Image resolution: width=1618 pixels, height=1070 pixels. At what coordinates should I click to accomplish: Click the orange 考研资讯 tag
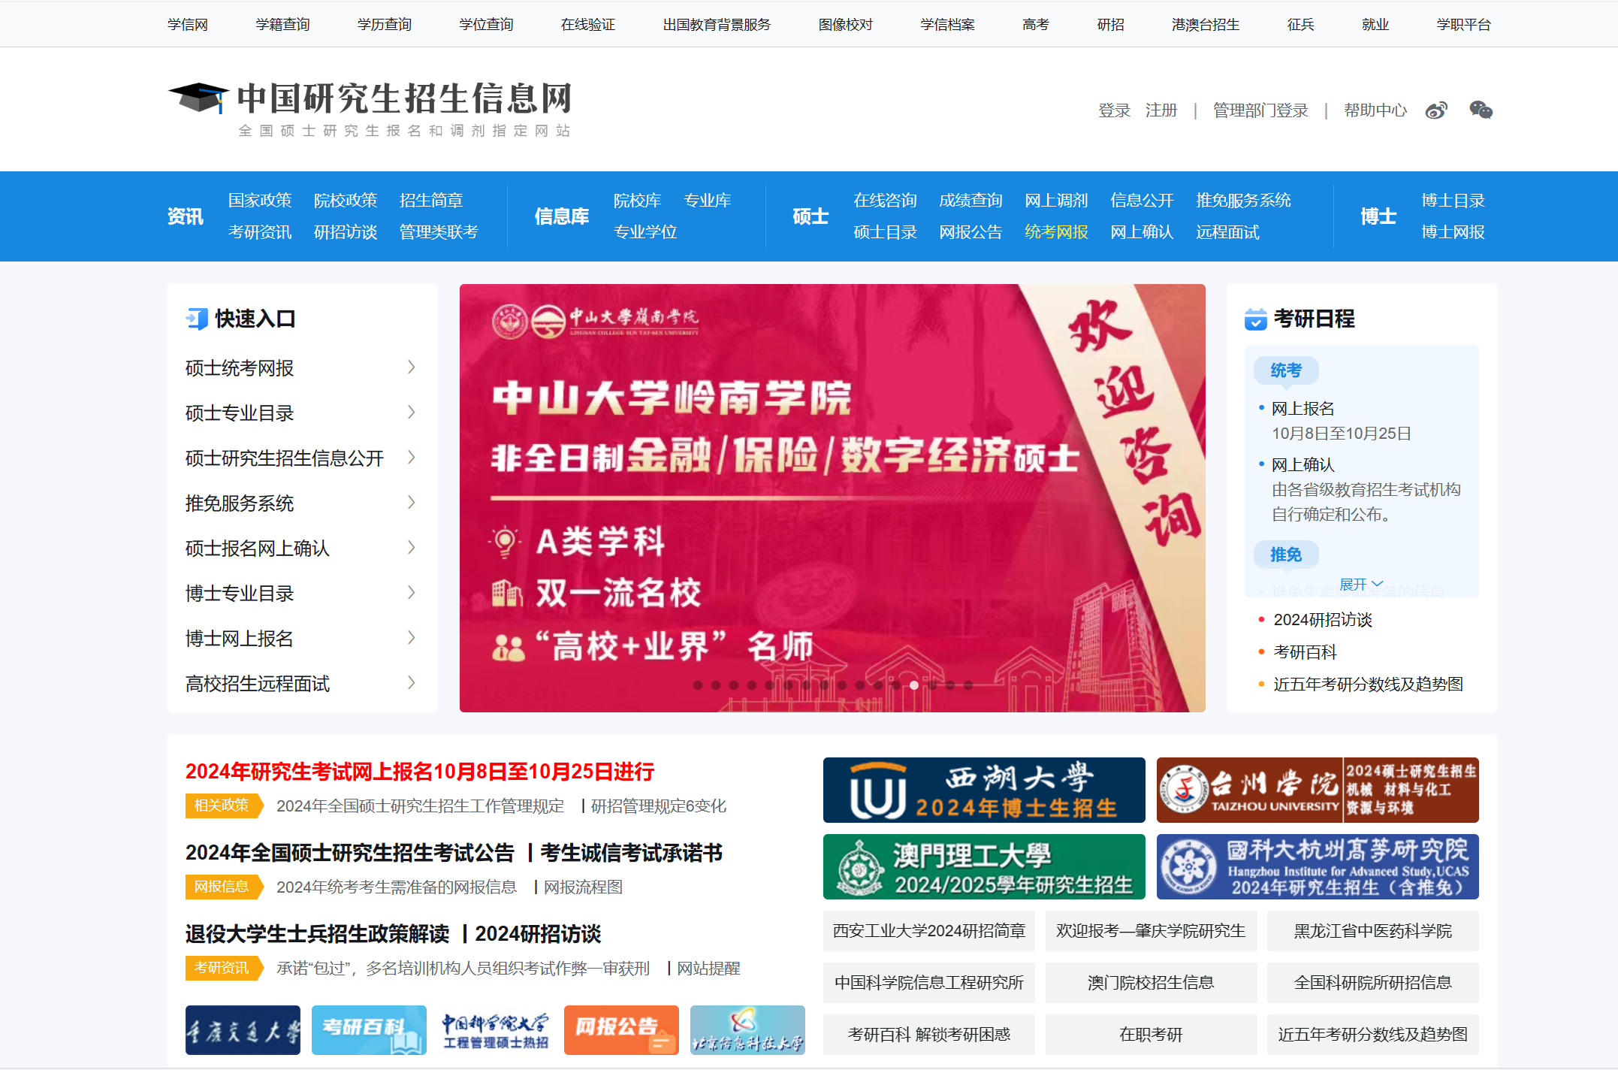pyautogui.click(x=223, y=968)
